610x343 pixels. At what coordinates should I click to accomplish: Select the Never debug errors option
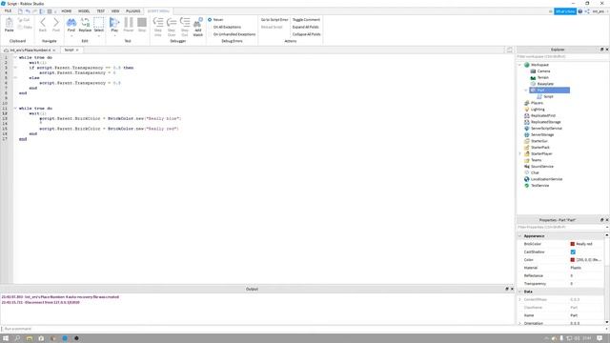click(215, 20)
